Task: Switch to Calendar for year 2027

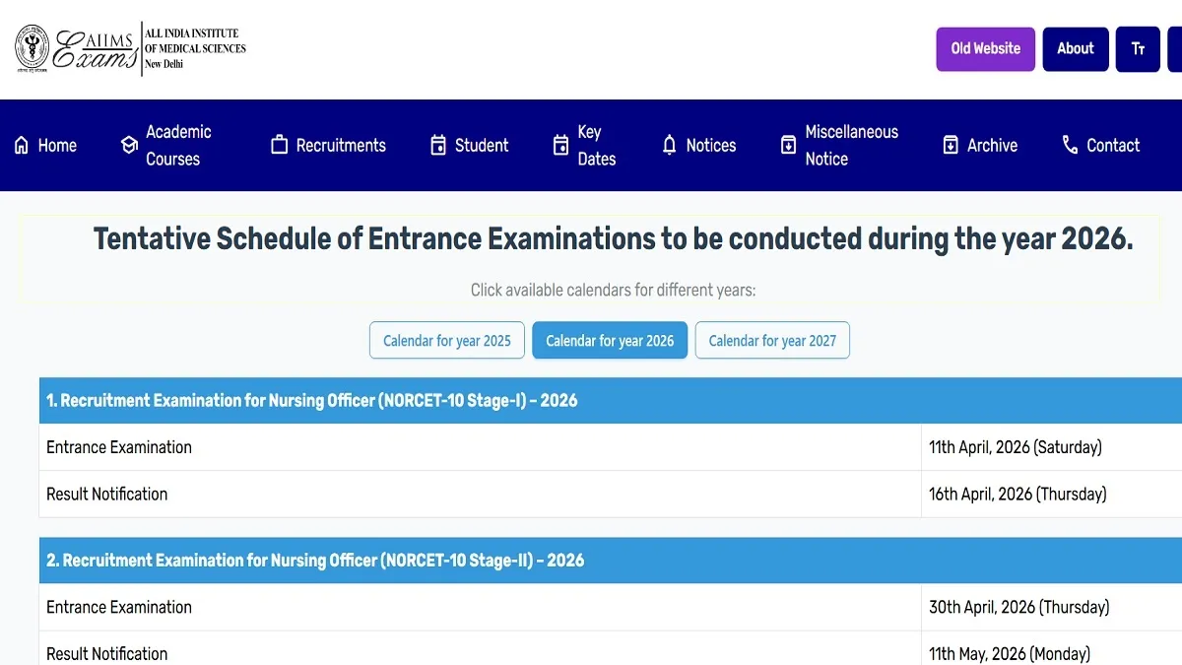Action: point(772,341)
